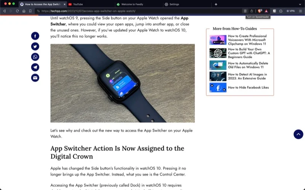Open the browser hamburger menu
The height and width of the screenshot is (190, 305).
300,11
